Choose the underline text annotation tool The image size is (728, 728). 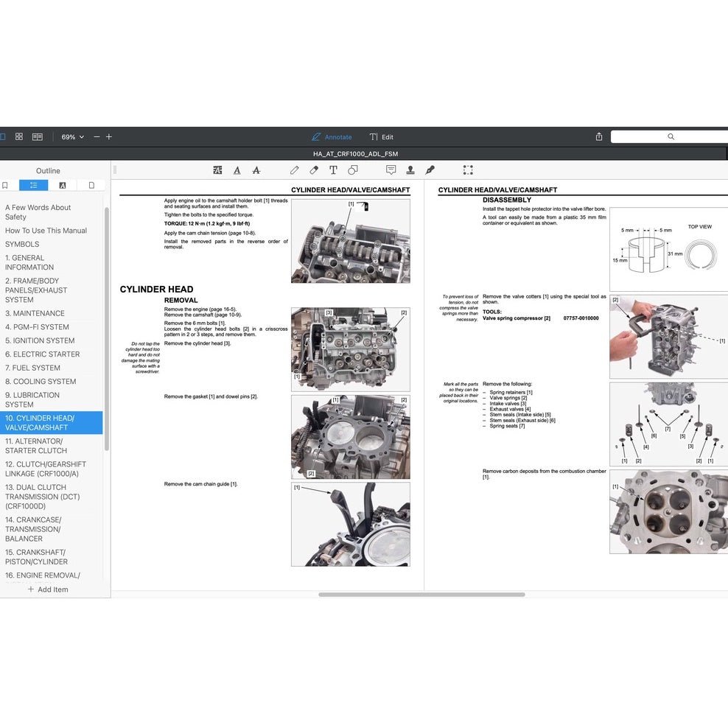click(237, 170)
